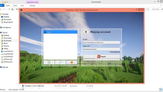Open the File tab in Explorer

point(2,5)
